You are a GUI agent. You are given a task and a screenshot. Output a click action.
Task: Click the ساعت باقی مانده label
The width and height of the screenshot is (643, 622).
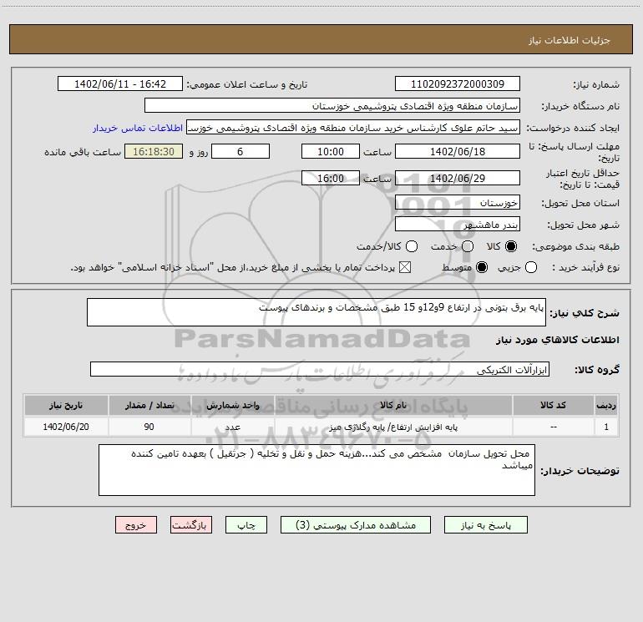[x=83, y=152]
